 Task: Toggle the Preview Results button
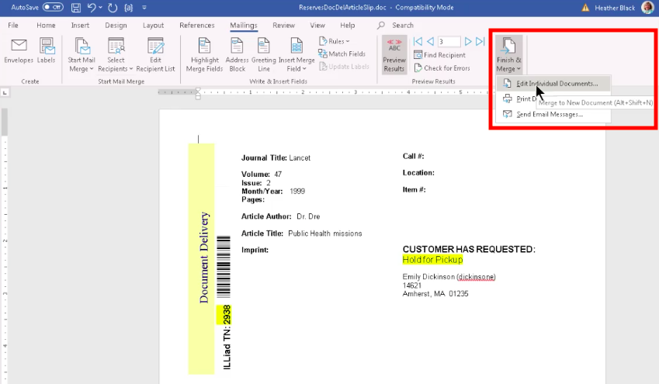[x=394, y=53]
